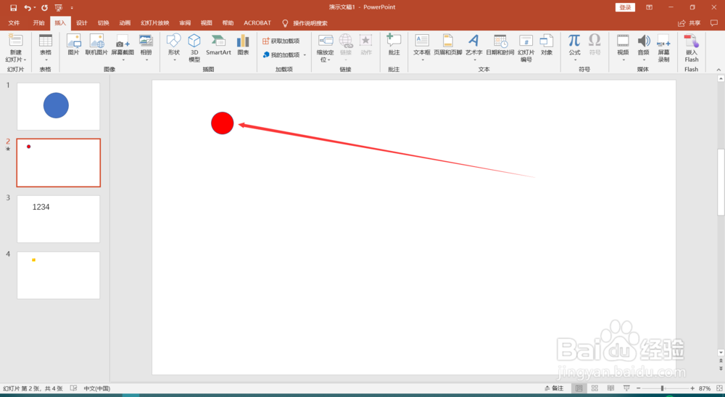Click the zoom in plus button
725x397 pixels.
(x=692, y=388)
